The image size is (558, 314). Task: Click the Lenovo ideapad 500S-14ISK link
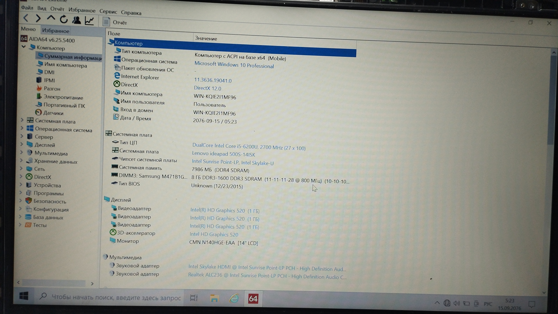pos(223,154)
